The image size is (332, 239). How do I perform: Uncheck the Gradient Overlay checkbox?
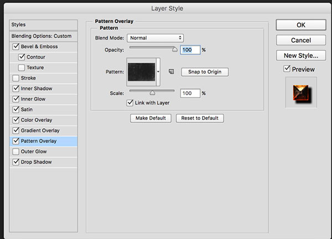coord(16,131)
